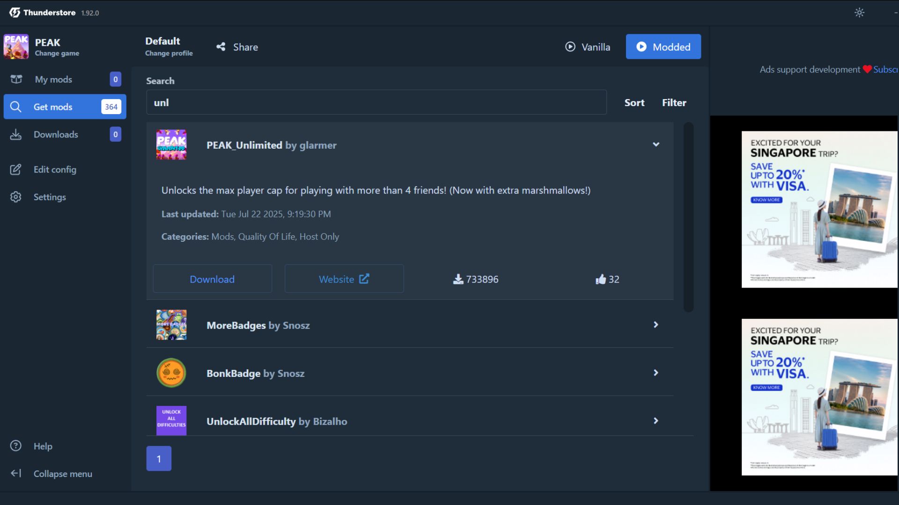Image resolution: width=899 pixels, height=505 pixels.
Task: Click the Downloads tray icon
Action: coord(16,134)
